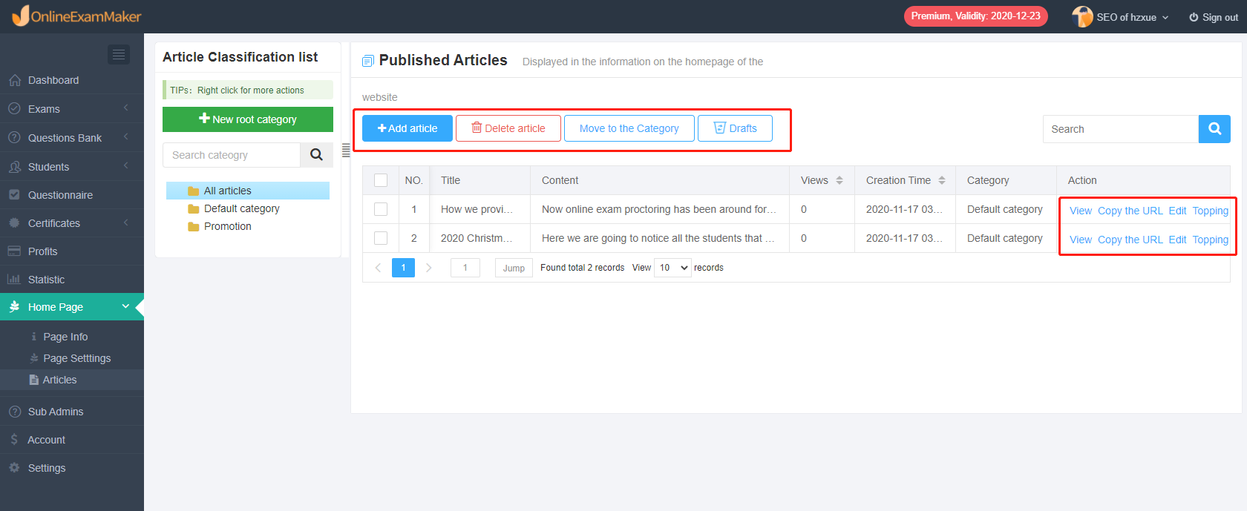Click the user avatar in header
This screenshot has width=1247, height=511.
(x=1082, y=16)
